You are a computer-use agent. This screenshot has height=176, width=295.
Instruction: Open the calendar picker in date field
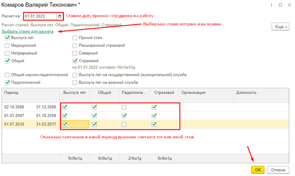[x=59, y=16]
